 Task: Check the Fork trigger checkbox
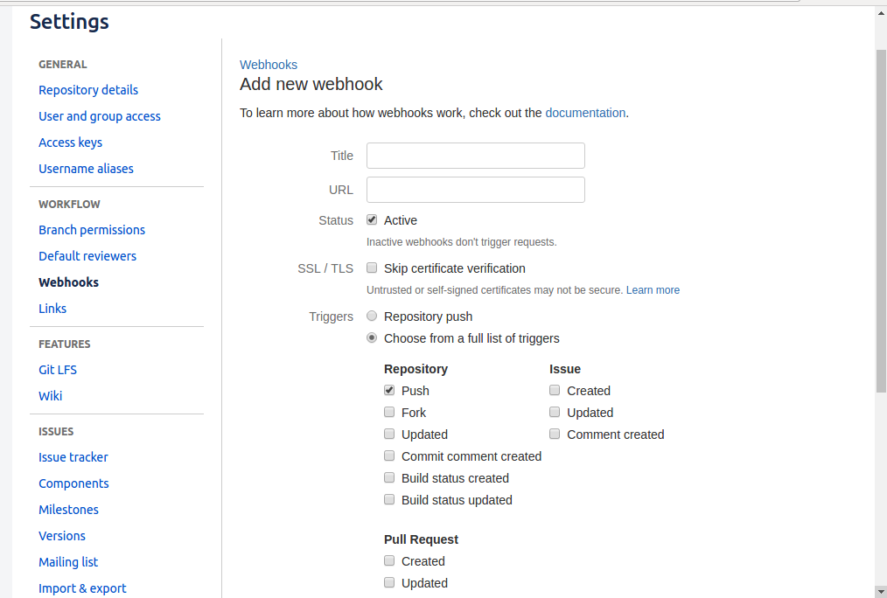(x=389, y=413)
